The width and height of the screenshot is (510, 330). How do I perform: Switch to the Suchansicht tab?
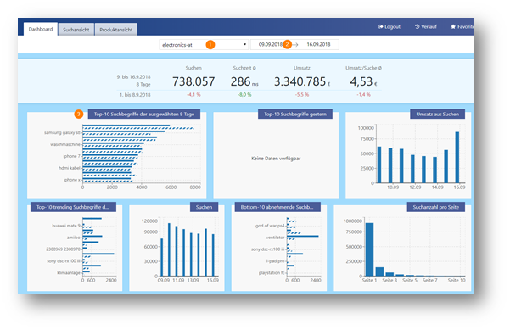click(x=76, y=30)
